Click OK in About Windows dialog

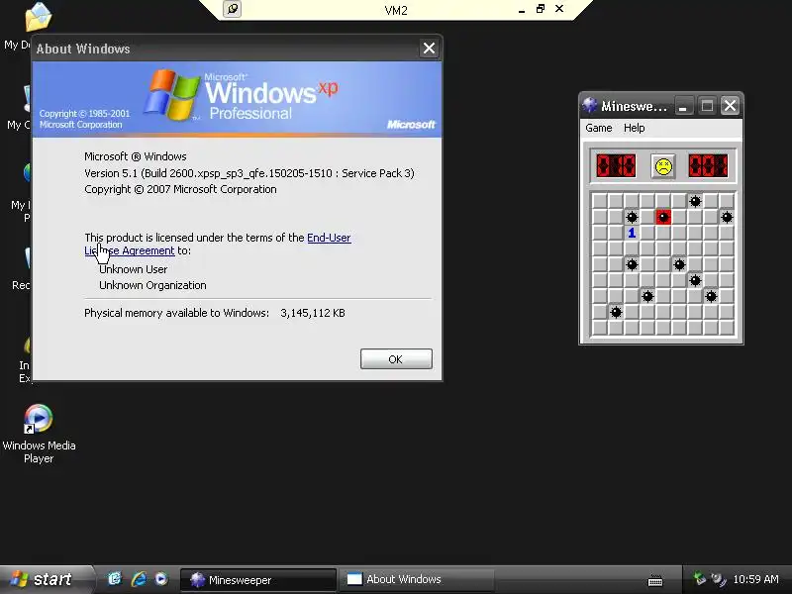pos(396,359)
